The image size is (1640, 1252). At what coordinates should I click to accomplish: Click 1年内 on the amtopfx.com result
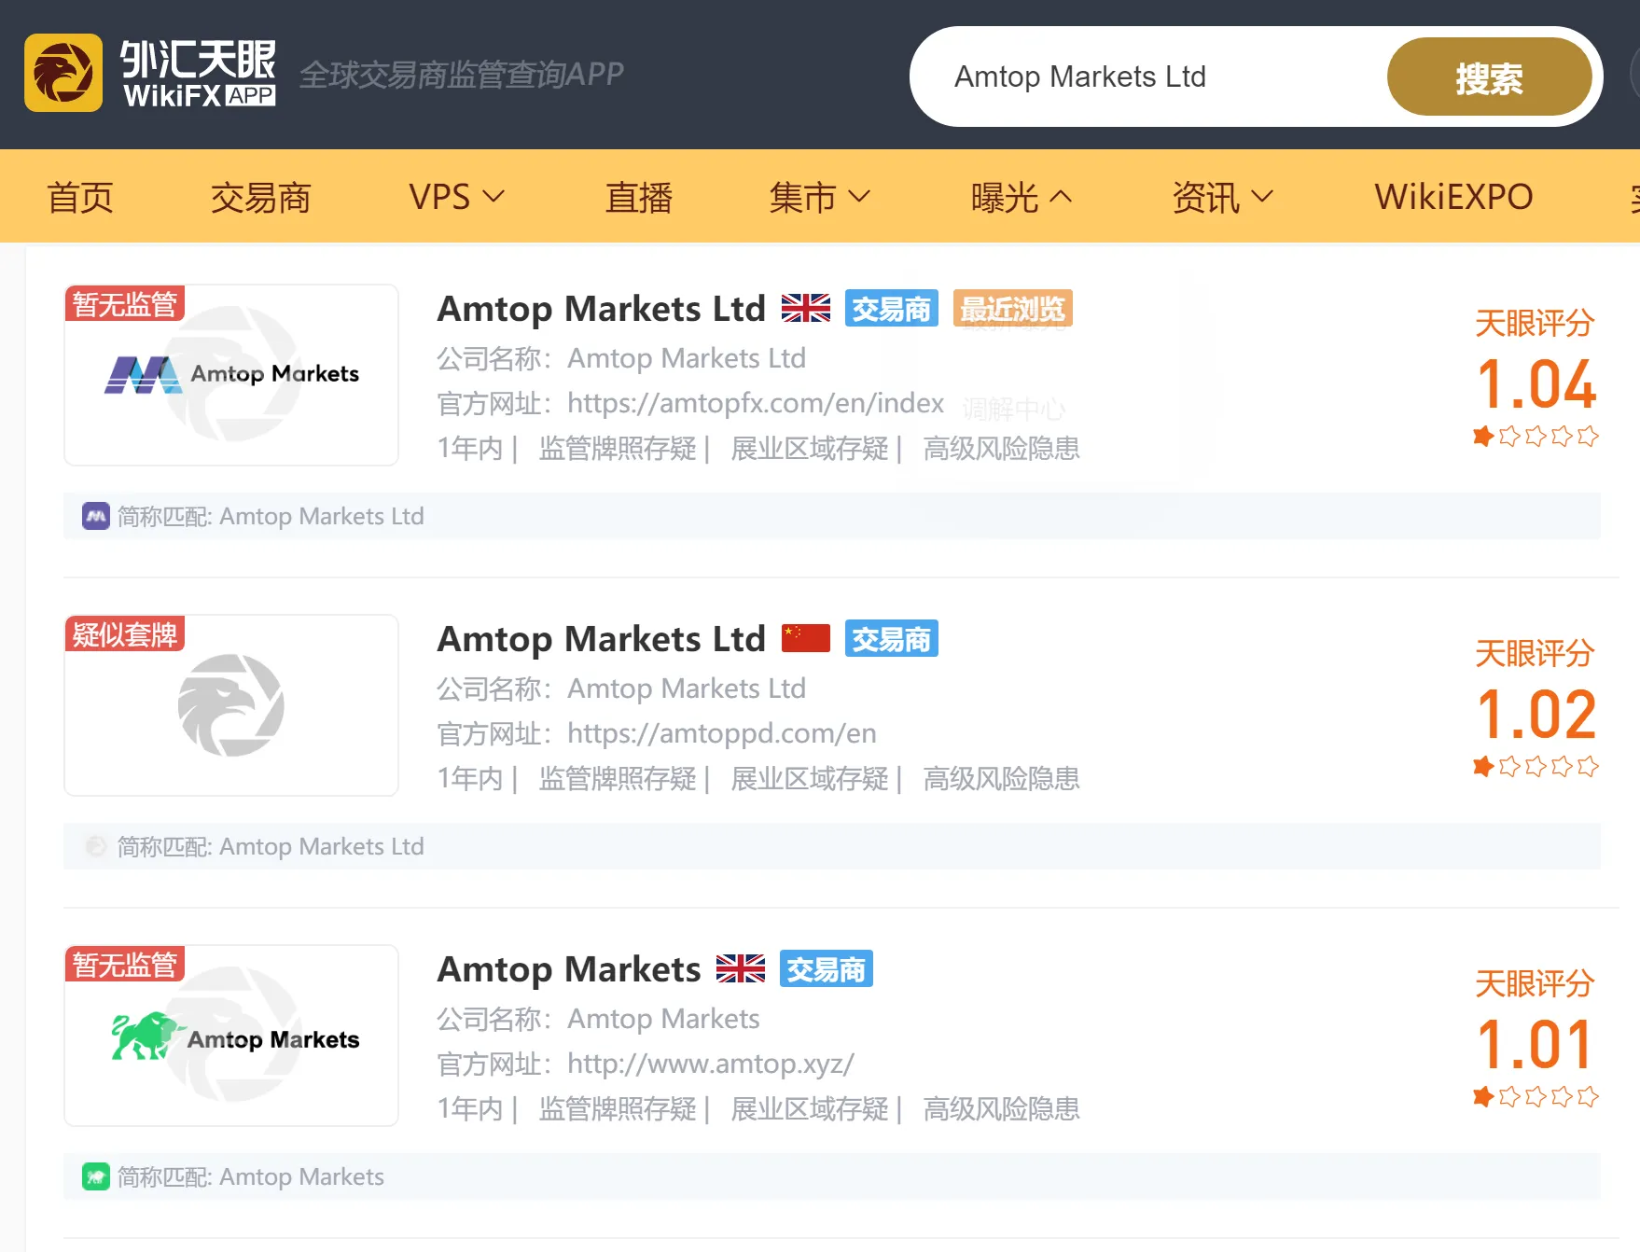coord(470,449)
